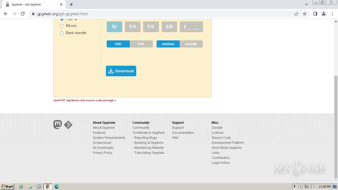The width and height of the screenshot is (338, 190).
Task: Open OpenPGP signatures and source code link
Action: [84, 100]
